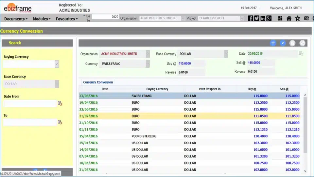Click the form Date field 23/06/2016
This screenshot has width=314, height=177.
[x=272, y=53]
